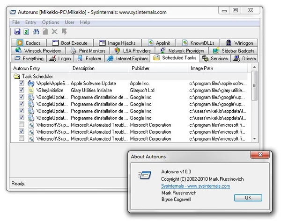The image size is (281, 221).
Task: Click the Apple Software Update entry icon
Action: (31, 83)
